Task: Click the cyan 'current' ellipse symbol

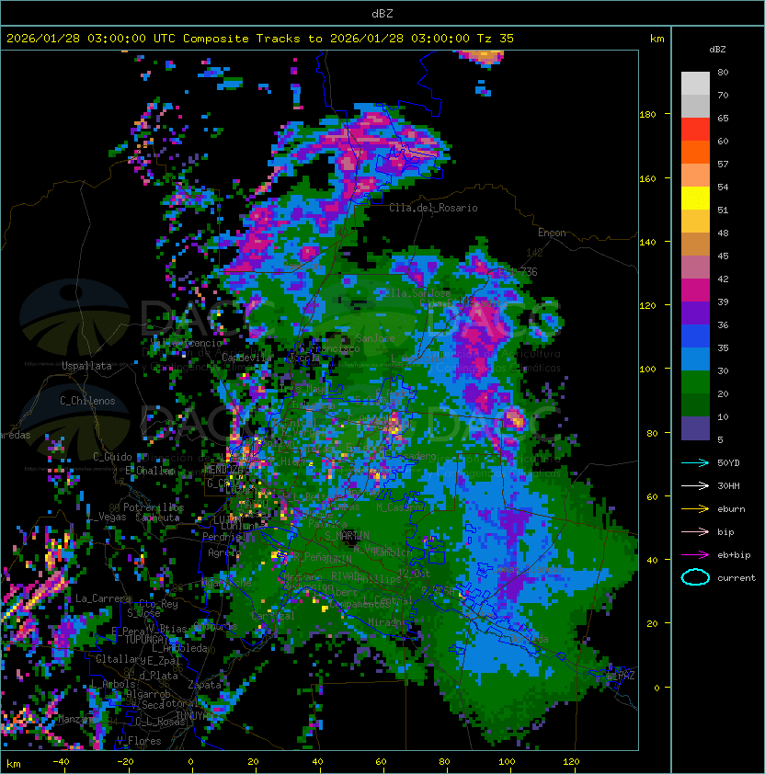Action: [695, 577]
